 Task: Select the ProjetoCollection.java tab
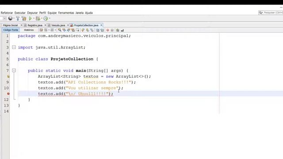tap(86, 25)
